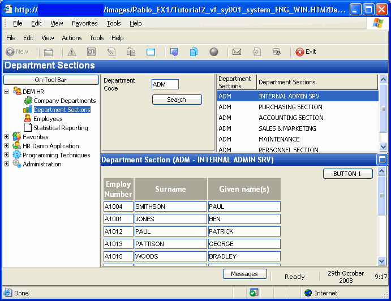Image resolution: width=391 pixels, height=301 pixels.
Task: Click the Programming Techniques gear icon
Action: point(17,155)
